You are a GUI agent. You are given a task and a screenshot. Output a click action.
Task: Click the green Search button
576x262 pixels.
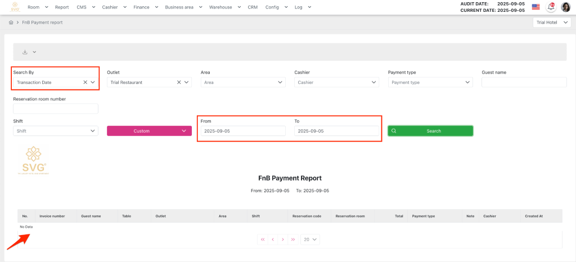coord(430,131)
